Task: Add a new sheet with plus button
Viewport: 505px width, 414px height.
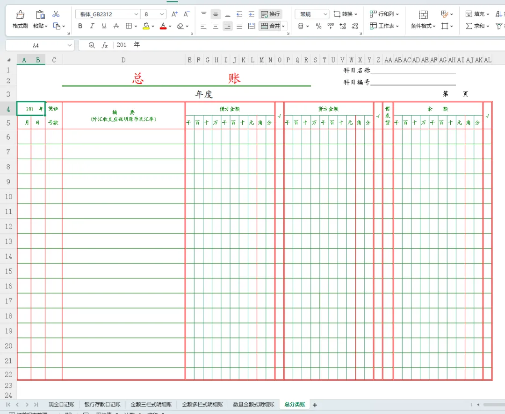Action: tap(315, 405)
